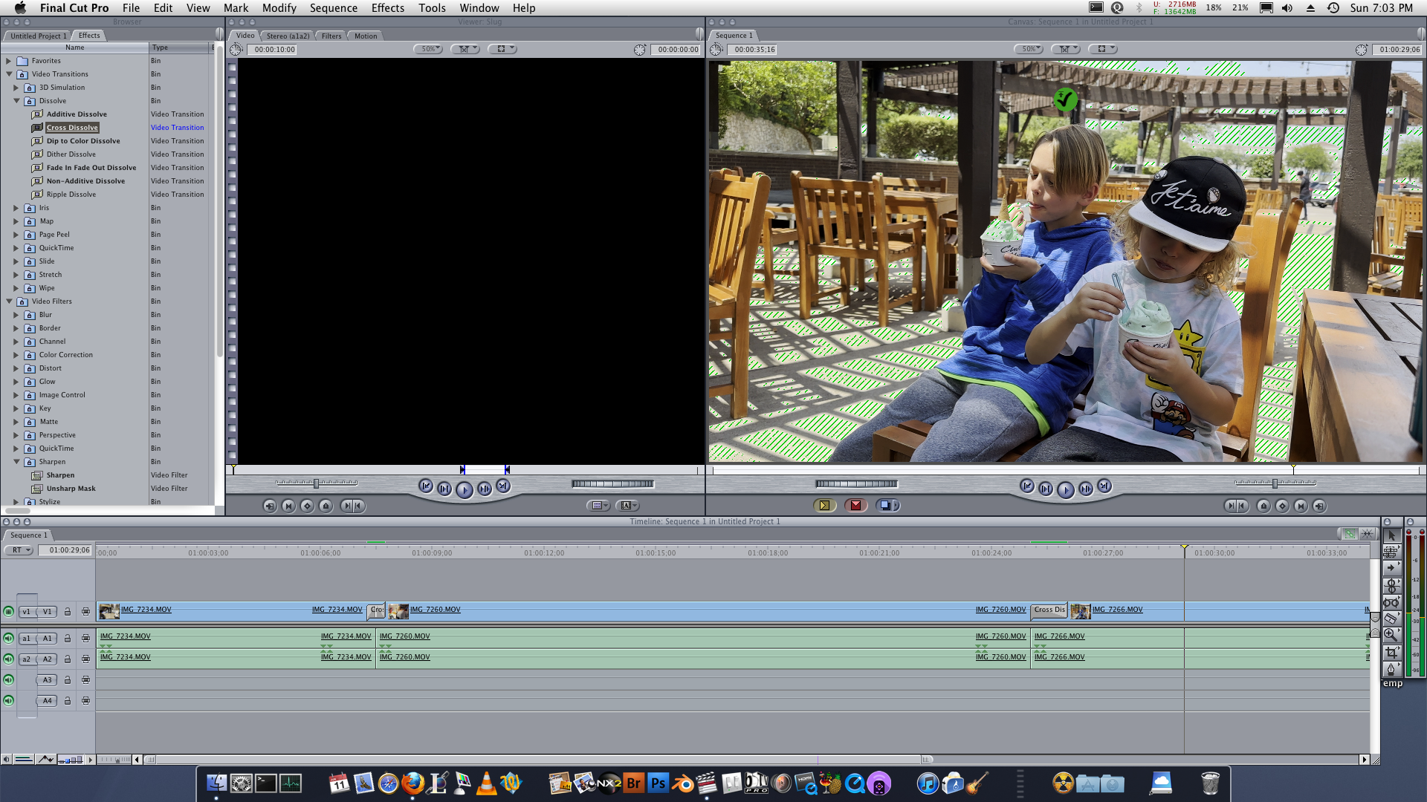
Task: Open the Sequence menu
Action: pyautogui.click(x=333, y=8)
